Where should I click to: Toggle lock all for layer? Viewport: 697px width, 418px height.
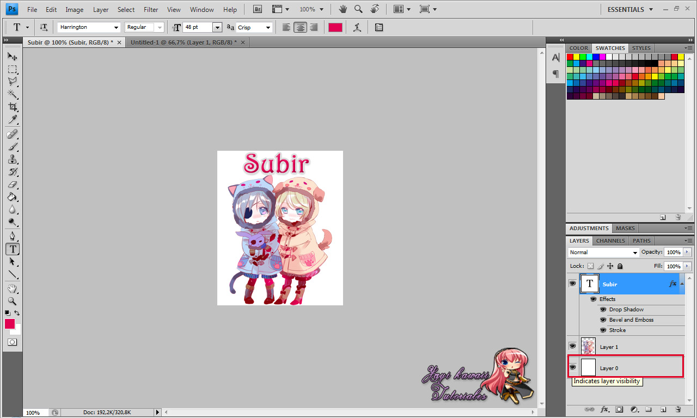[620, 266]
